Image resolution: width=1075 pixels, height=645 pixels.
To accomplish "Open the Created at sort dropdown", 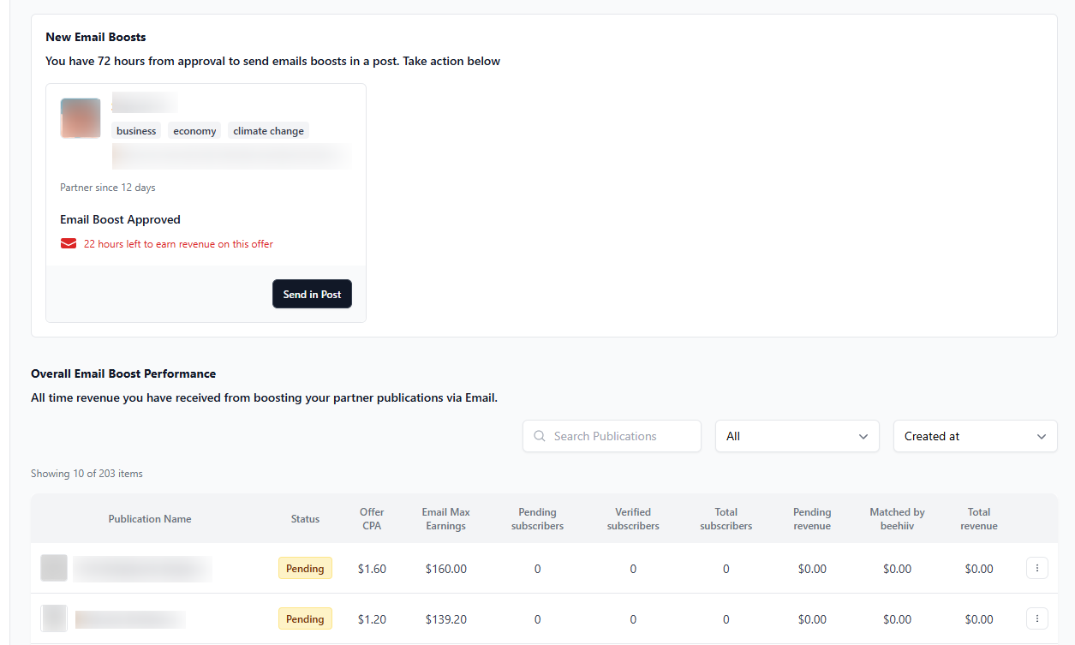I will [x=975, y=436].
